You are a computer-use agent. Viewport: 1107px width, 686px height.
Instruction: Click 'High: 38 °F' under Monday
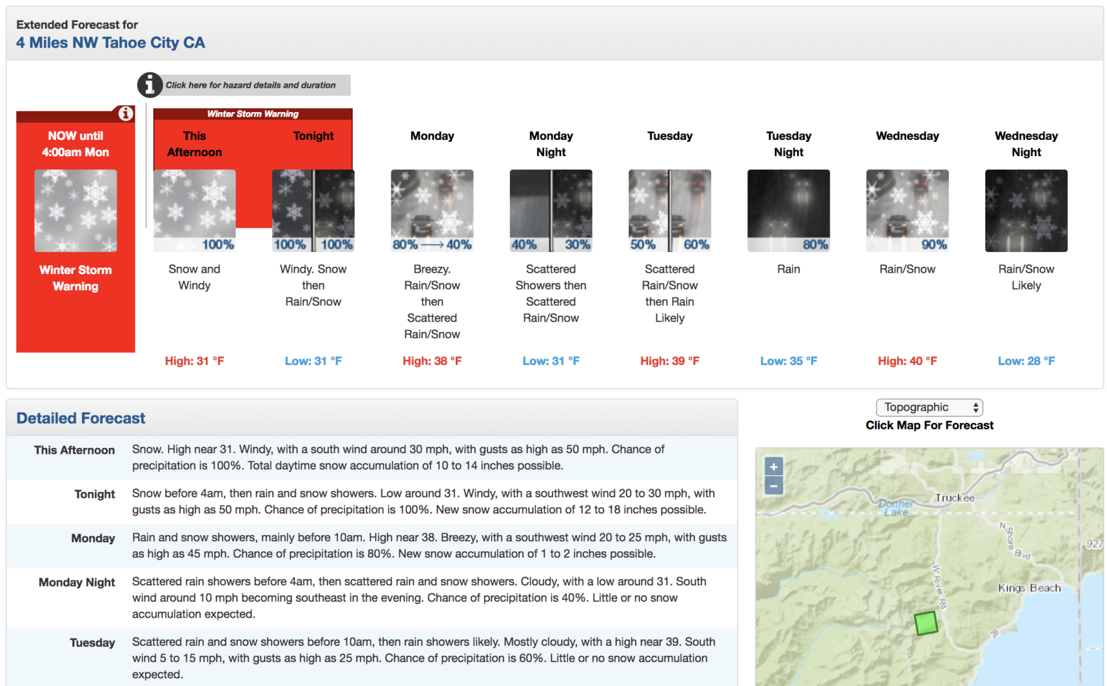coord(432,361)
